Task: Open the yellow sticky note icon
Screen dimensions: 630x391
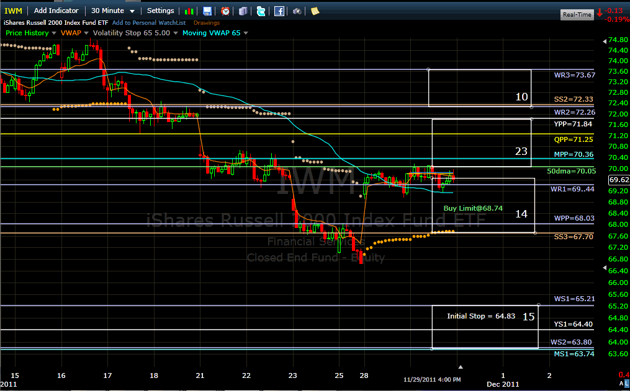Action: click(315, 11)
